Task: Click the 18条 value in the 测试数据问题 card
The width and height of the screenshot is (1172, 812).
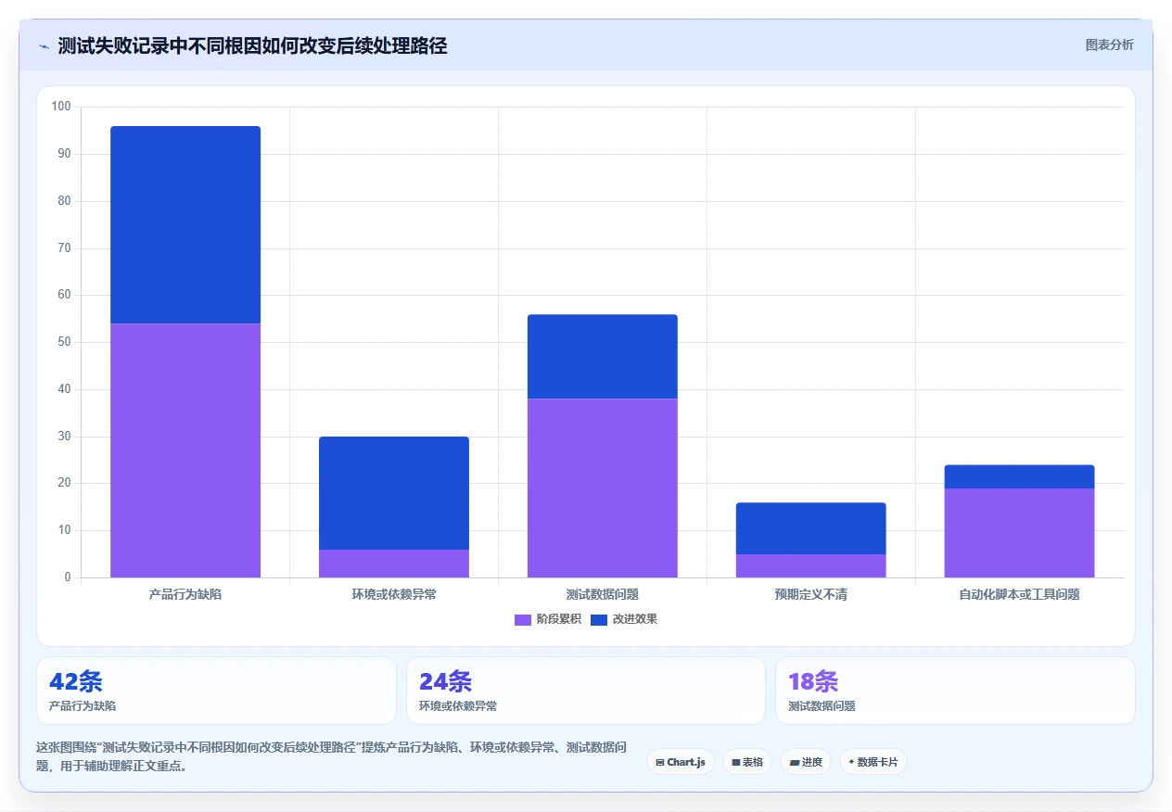Action: pos(814,681)
